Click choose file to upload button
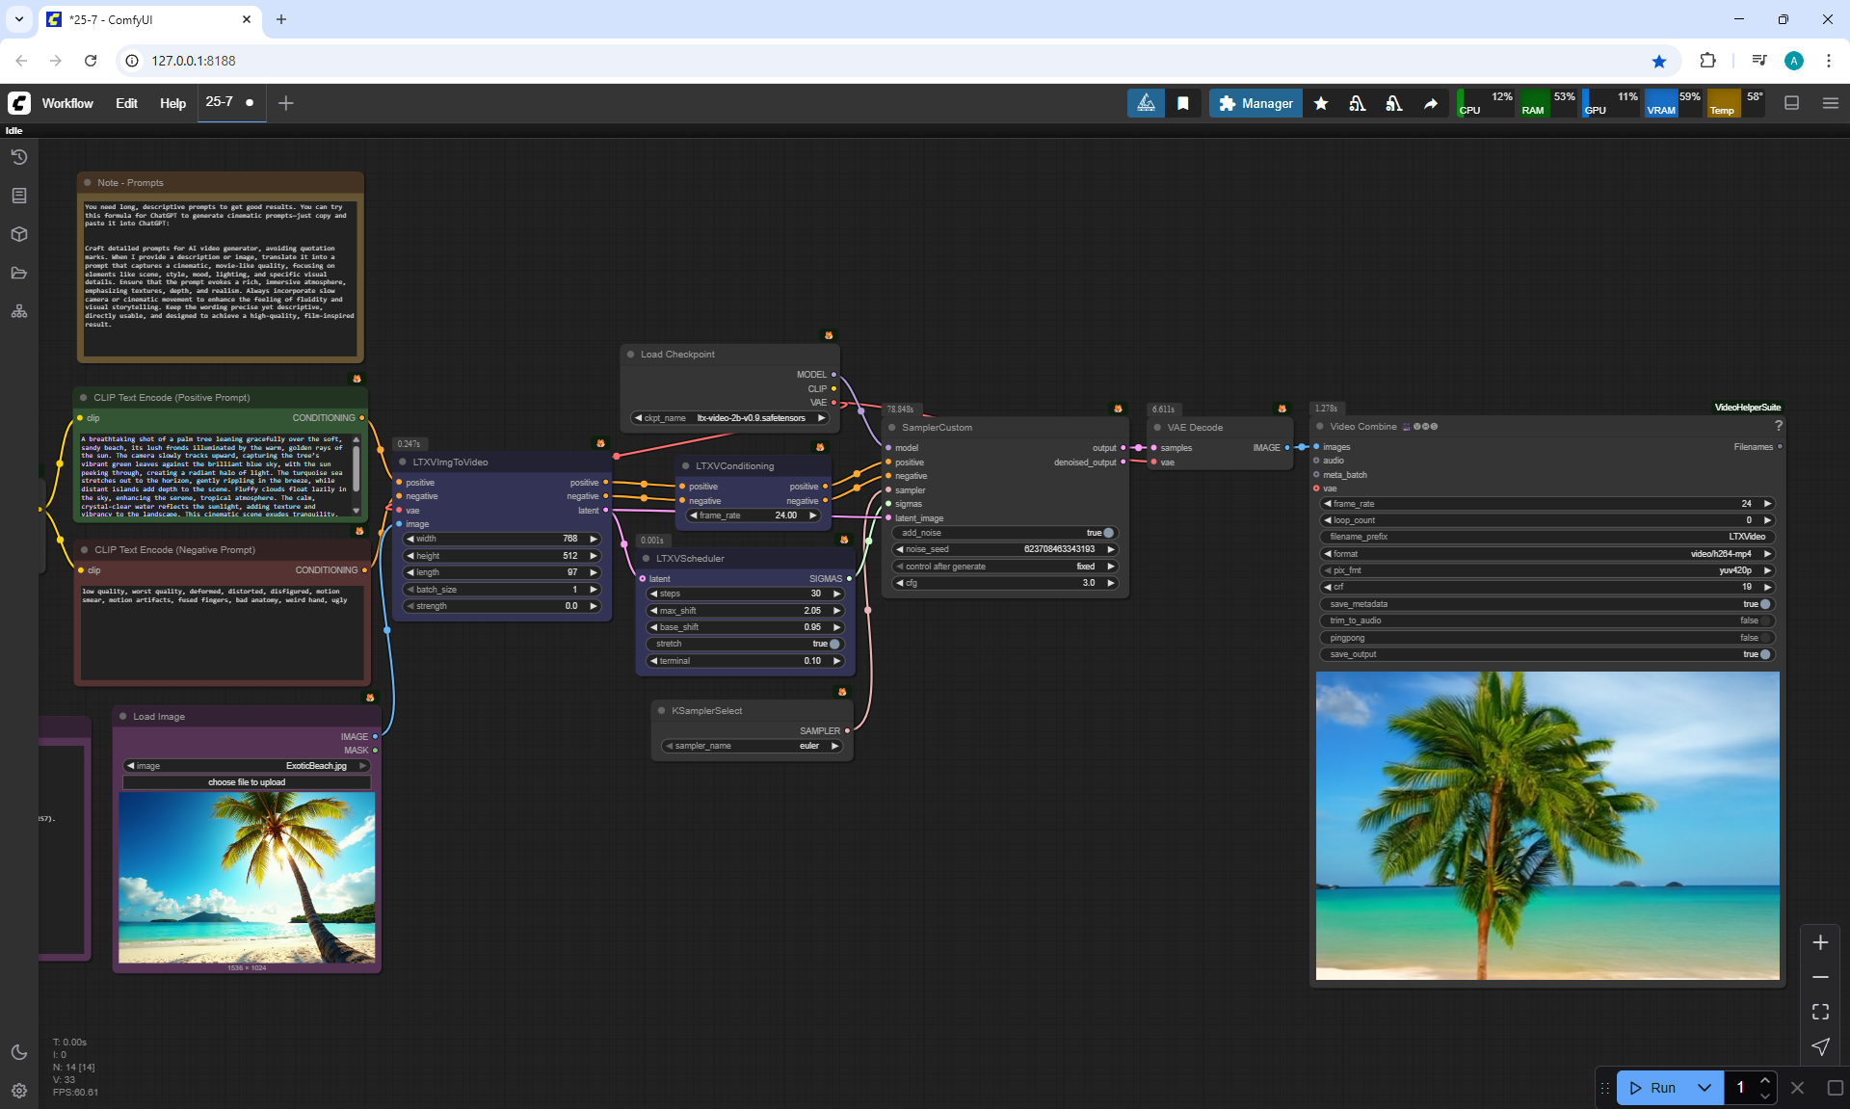 247,782
